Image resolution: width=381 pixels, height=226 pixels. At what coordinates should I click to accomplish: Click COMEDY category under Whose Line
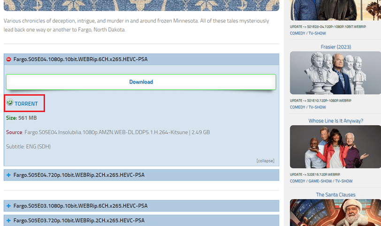(x=297, y=181)
